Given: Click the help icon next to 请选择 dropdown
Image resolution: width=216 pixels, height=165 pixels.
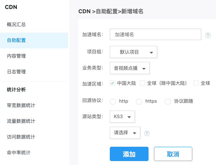Looking at the screenshot, I should click(147, 133).
